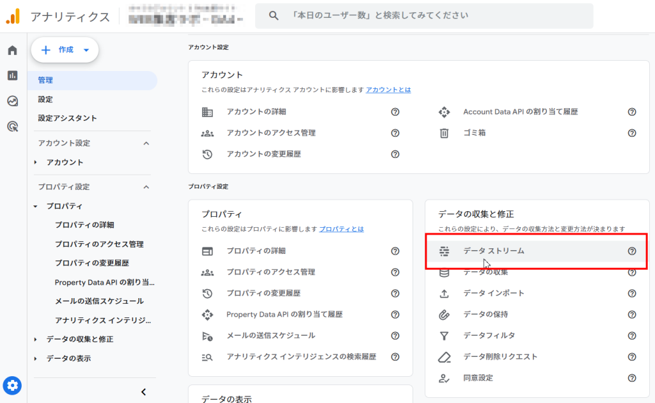Collapse the プロパティ設定 section chevron

146,187
